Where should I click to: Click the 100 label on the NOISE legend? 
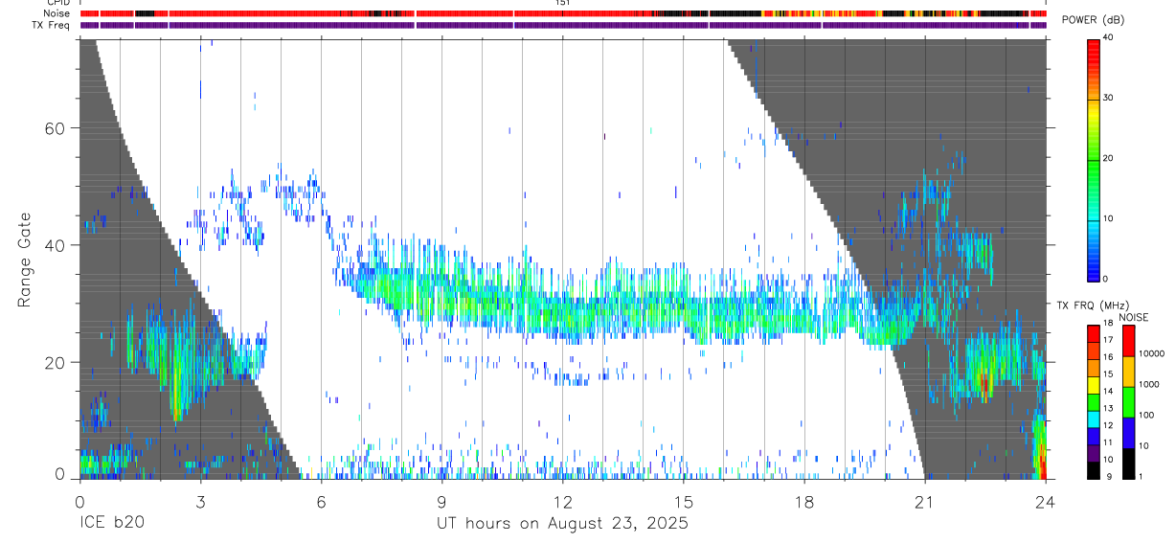click(1145, 416)
